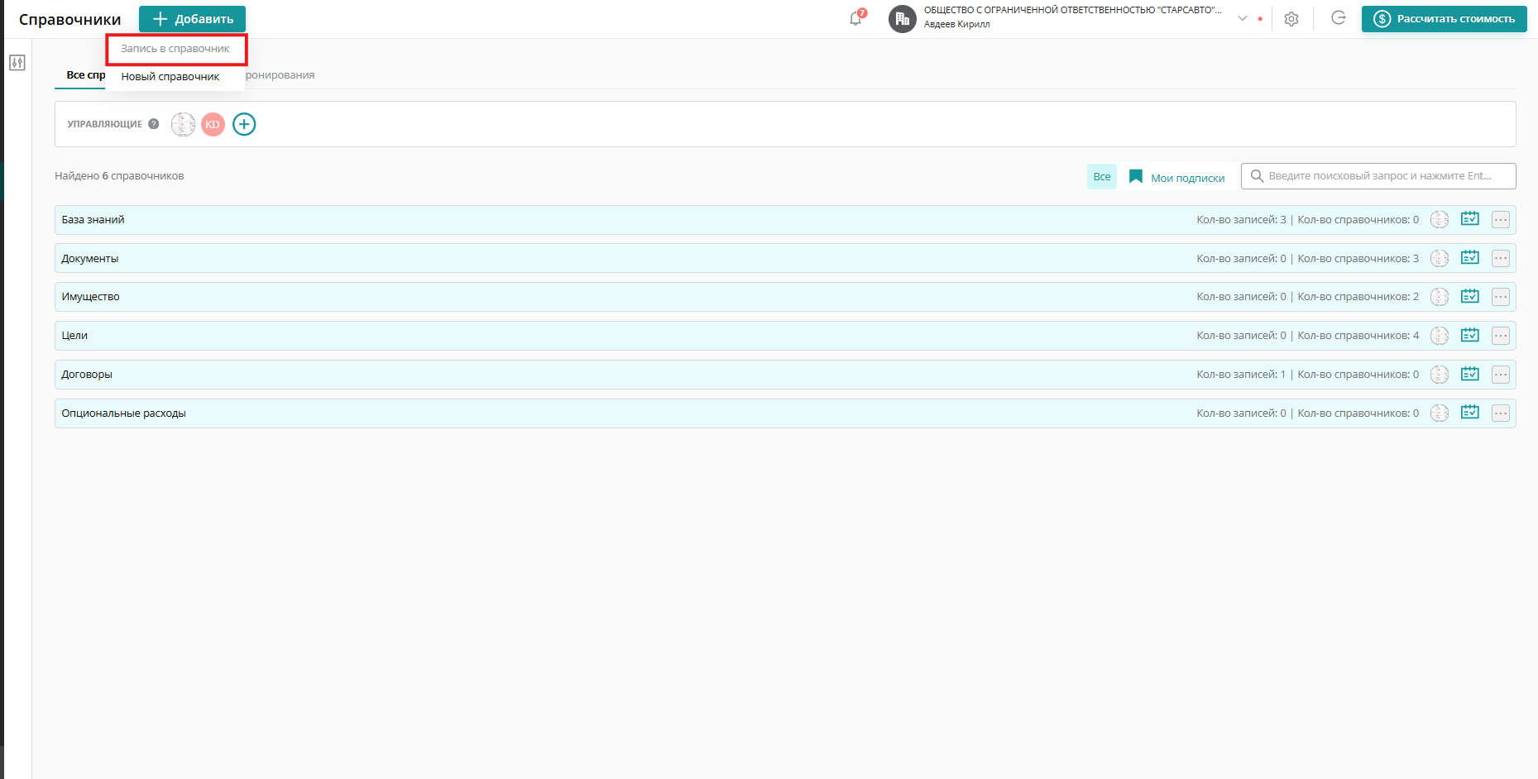The height and width of the screenshot is (779, 1538).
Task: Open settings gear in header
Action: point(1291,19)
